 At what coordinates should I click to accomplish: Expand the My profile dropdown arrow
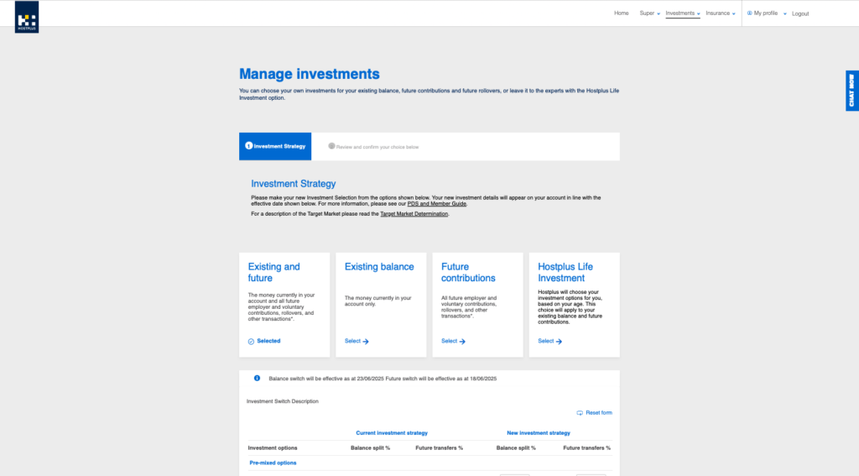pos(784,13)
